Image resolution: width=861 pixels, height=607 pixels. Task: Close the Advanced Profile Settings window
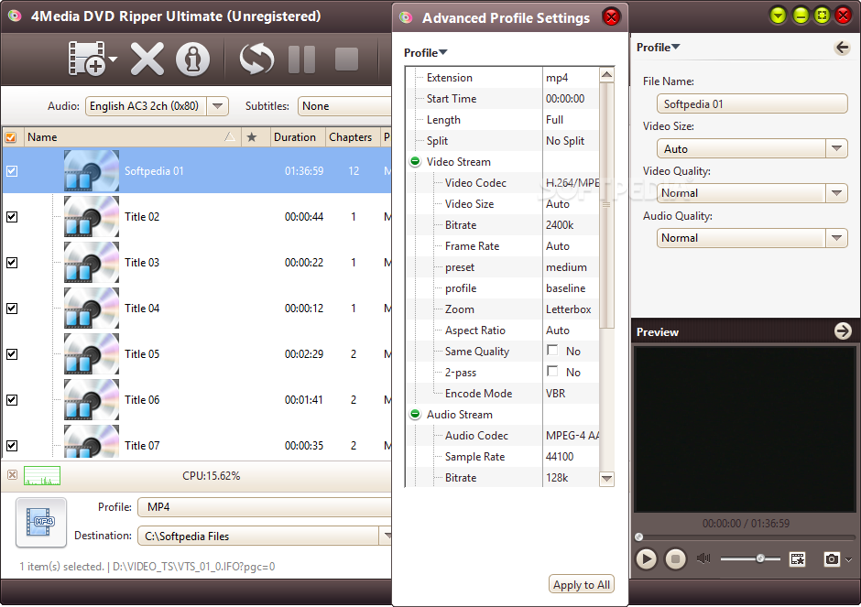click(x=611, y=17)
